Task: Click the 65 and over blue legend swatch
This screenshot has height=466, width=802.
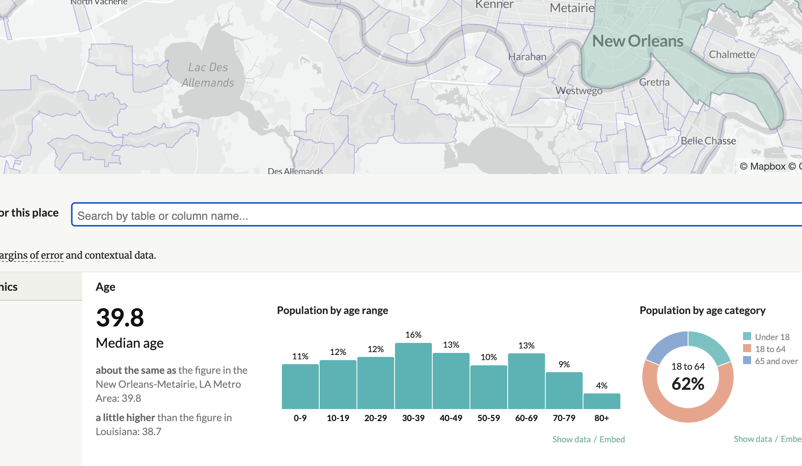Action: [747, 361]
